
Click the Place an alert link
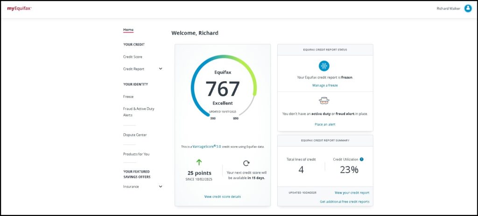coord(325,124)
